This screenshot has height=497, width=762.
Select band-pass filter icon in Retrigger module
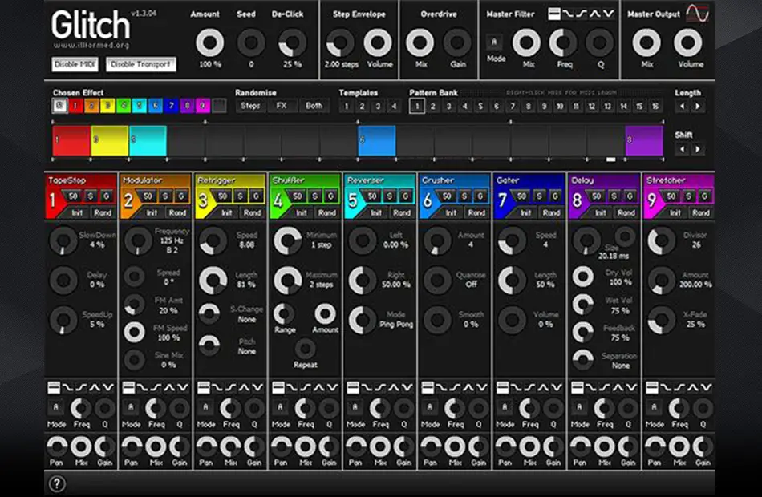click(x=244, y=387)
